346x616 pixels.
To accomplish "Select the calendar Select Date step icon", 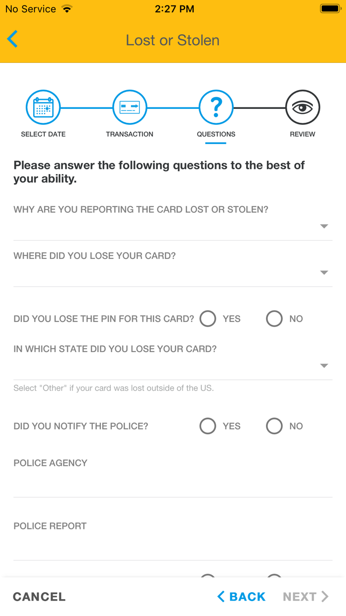I will 43,107.
